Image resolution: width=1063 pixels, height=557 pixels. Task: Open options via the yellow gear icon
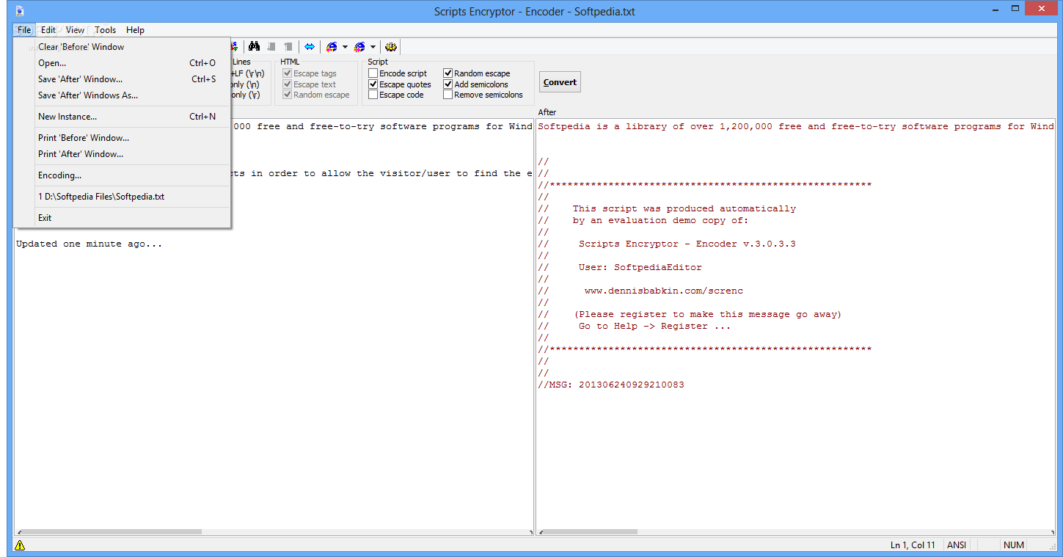[391, 46]
